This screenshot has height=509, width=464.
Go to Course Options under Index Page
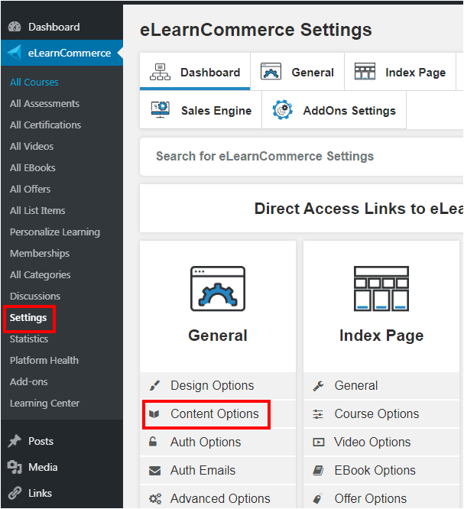[377, 414]
